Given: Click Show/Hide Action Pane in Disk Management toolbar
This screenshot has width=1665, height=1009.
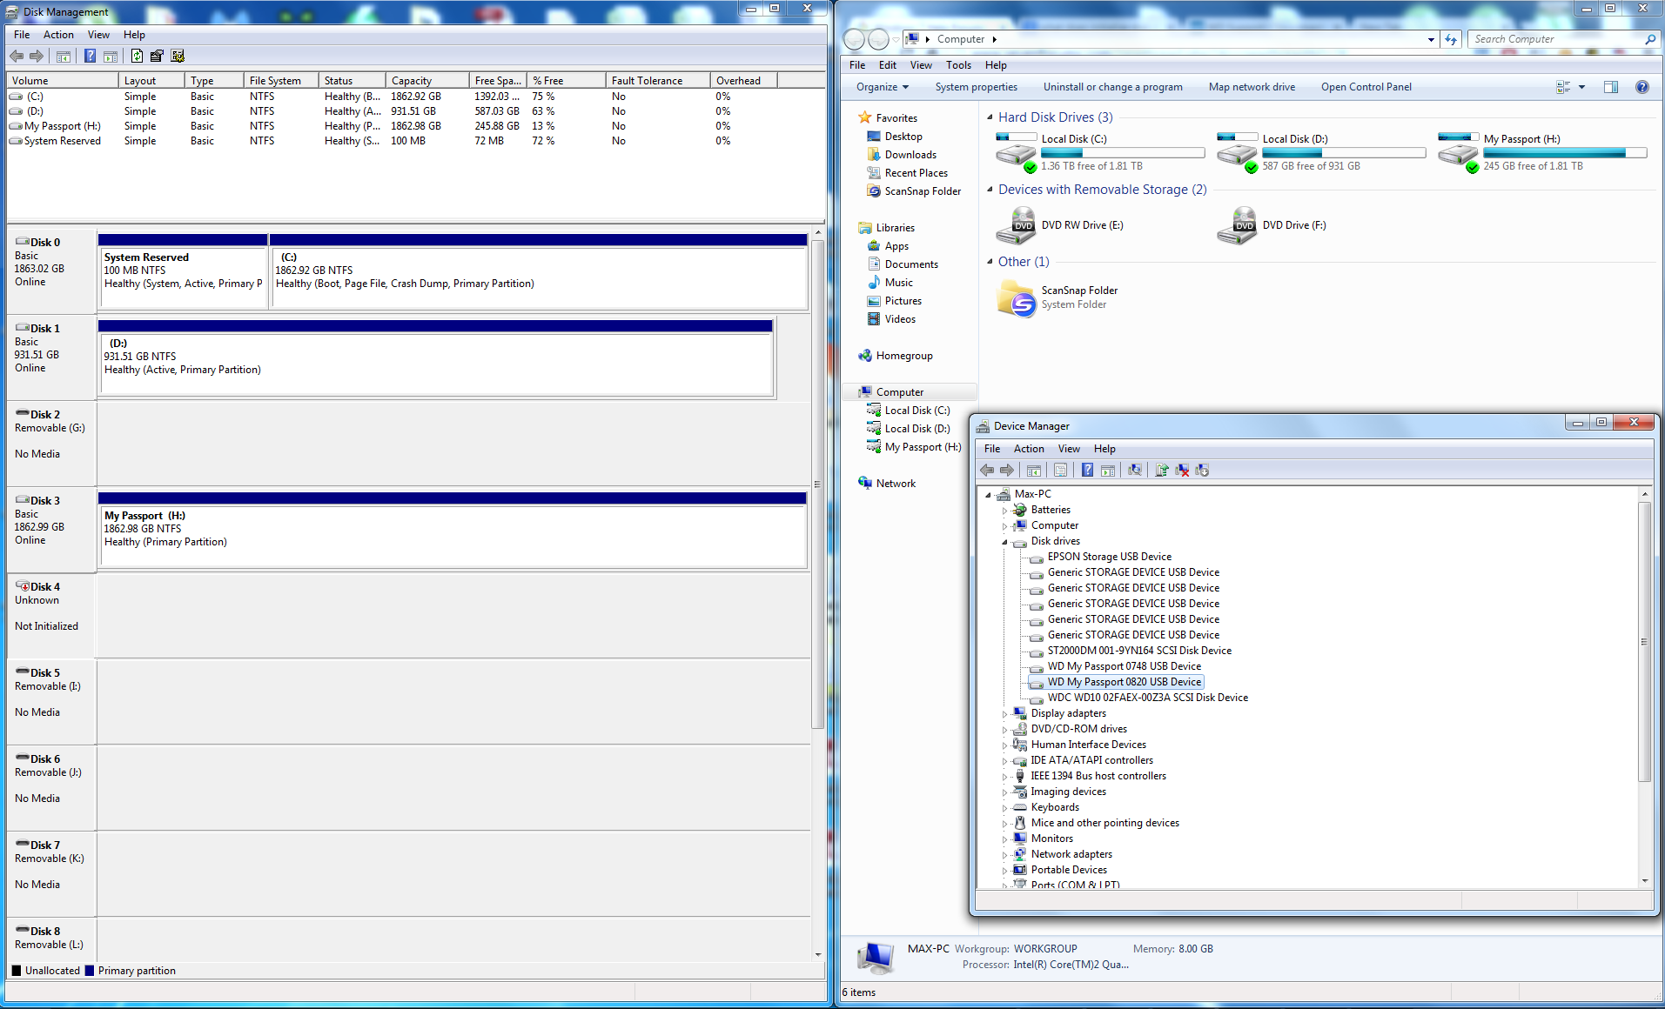Looking at the screenshot, I should (111, 56).
